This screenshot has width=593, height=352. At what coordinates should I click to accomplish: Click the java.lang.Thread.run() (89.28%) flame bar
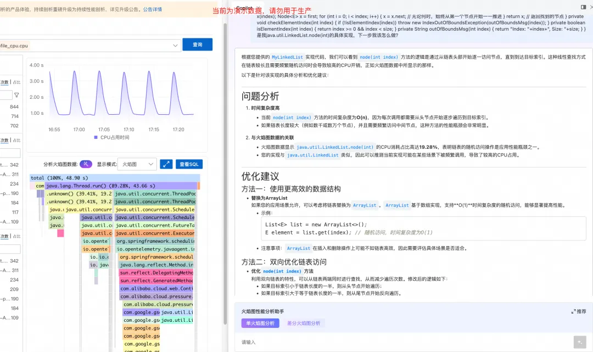[121, 186]
